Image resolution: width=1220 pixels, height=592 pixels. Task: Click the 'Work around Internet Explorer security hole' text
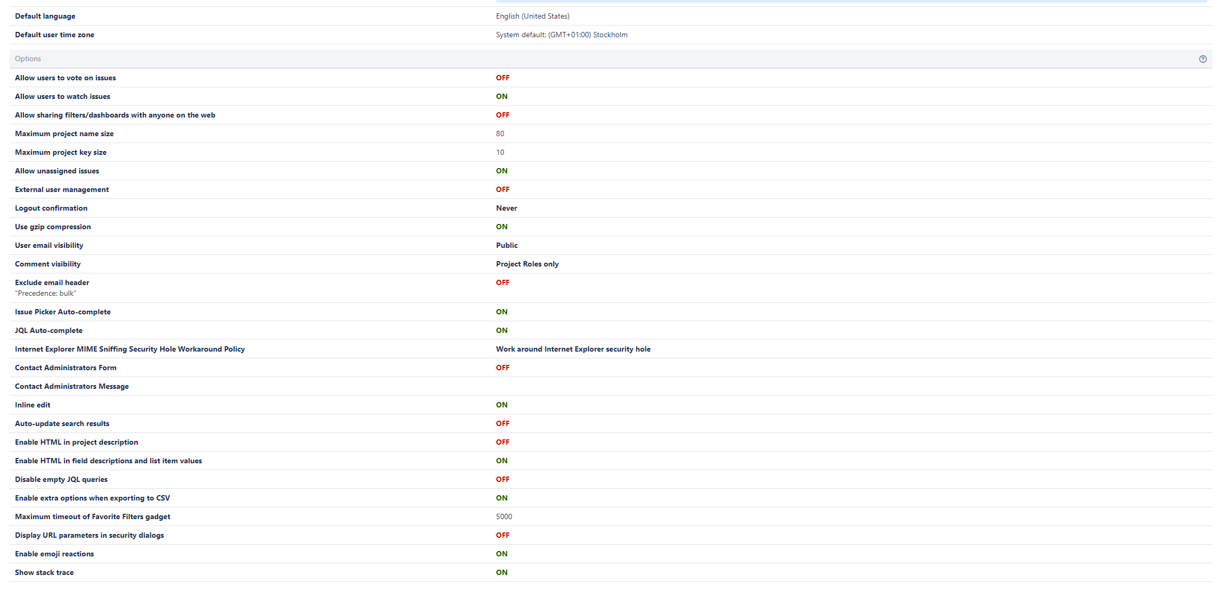[573, 349]
